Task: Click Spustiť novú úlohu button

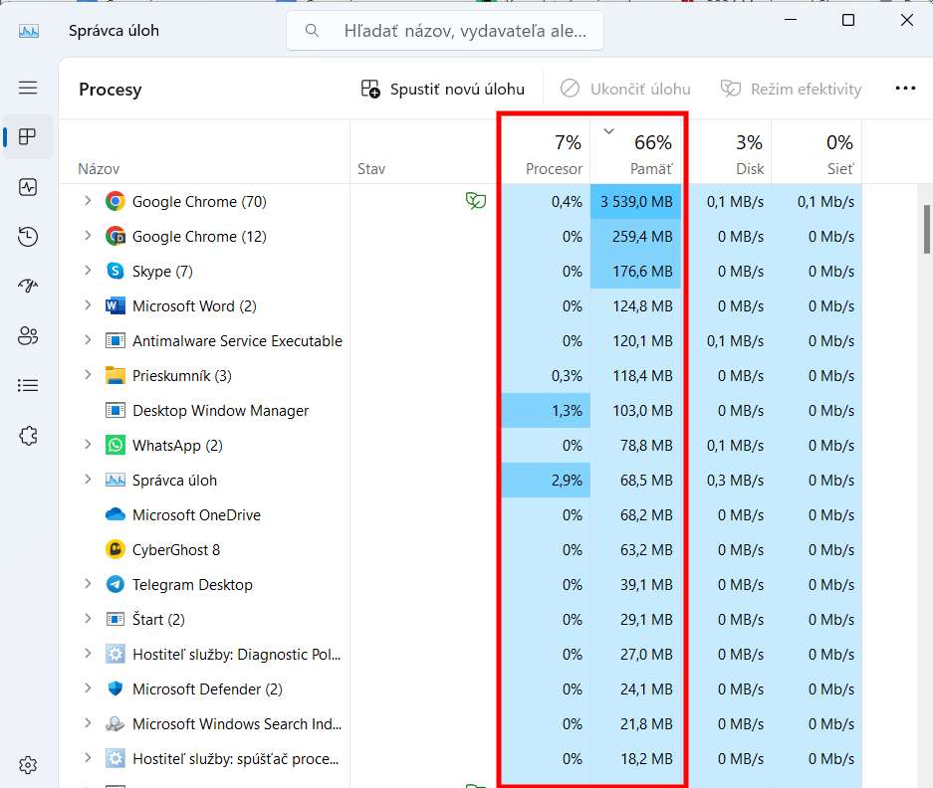Action: 443,90
